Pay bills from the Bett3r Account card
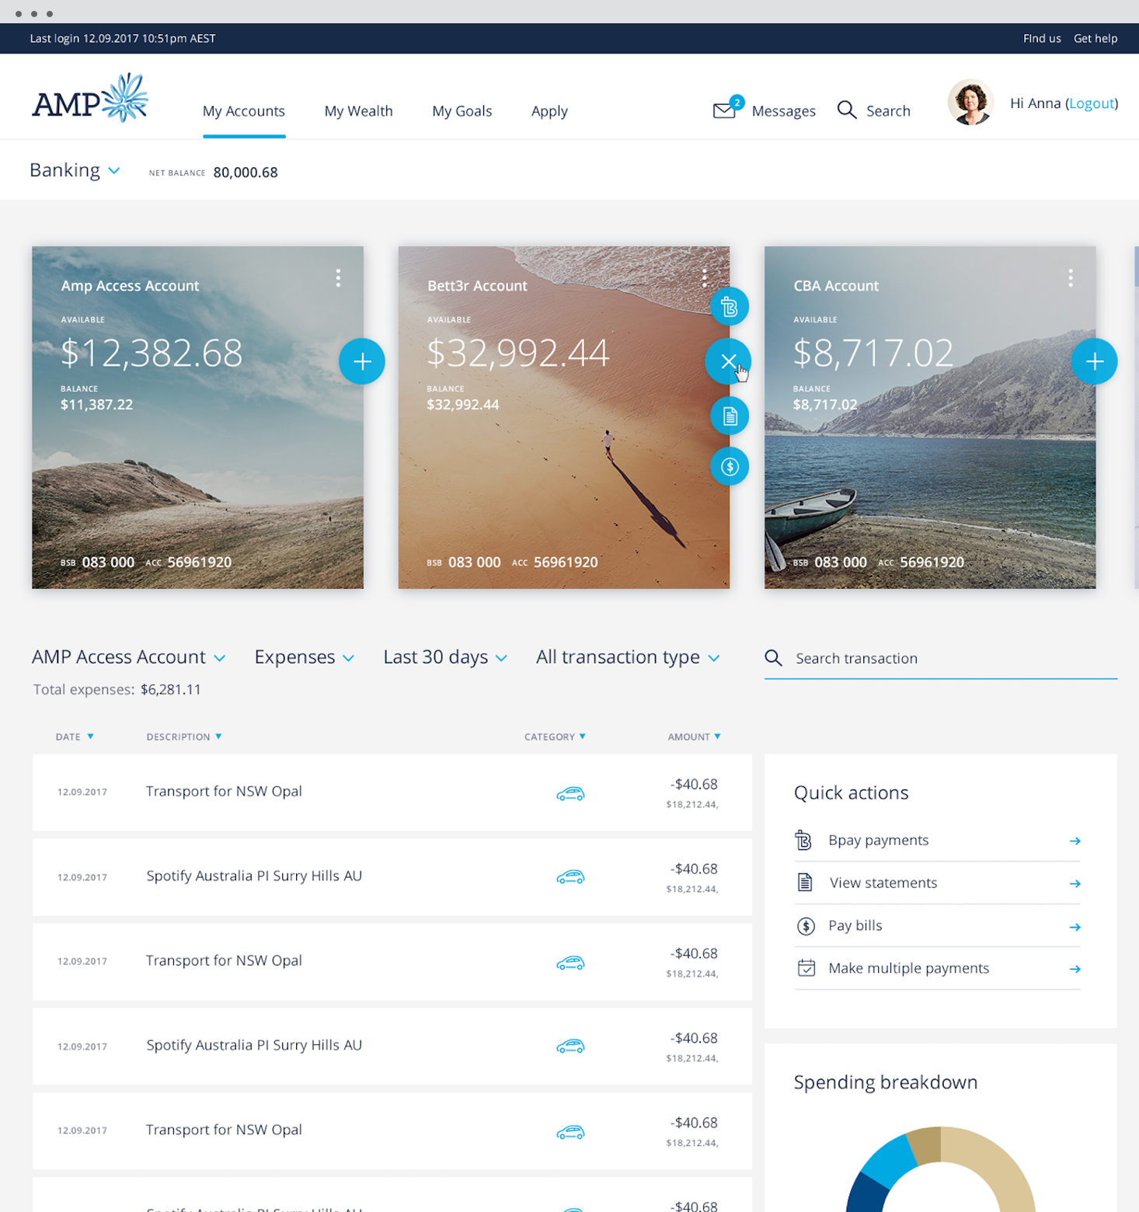 [730, 466]
